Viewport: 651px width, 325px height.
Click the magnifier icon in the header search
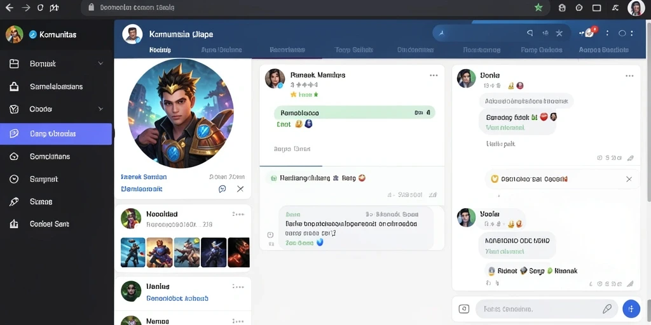530,33
